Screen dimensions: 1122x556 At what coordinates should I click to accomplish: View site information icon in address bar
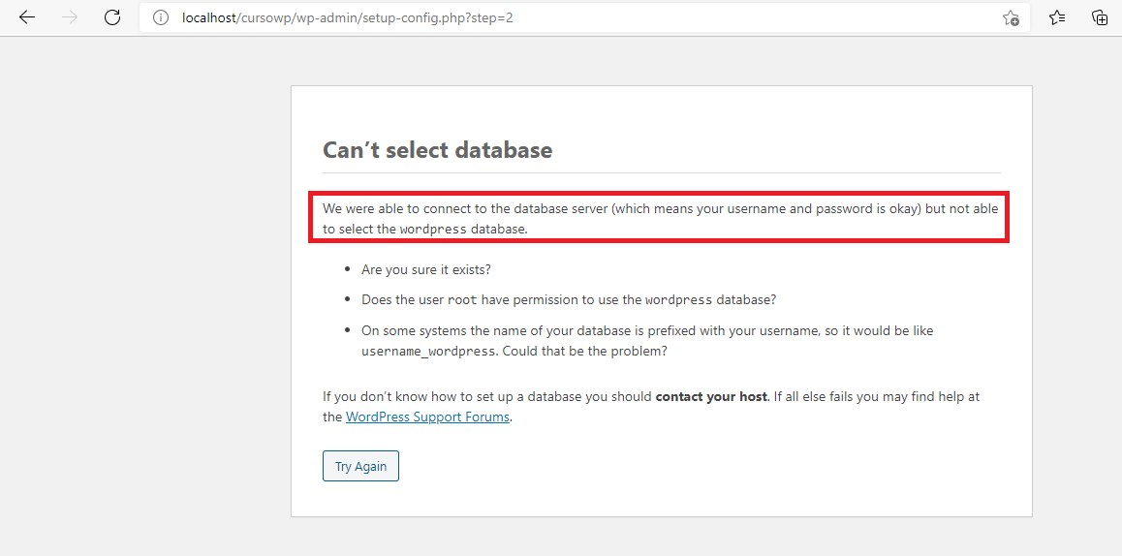click(160, 17)
